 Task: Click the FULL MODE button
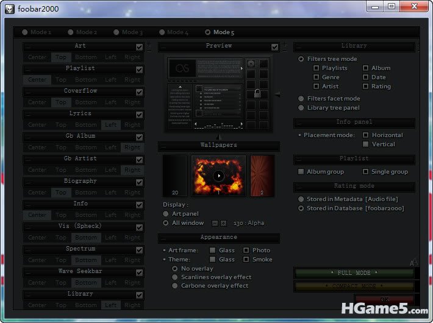(354, 272)
